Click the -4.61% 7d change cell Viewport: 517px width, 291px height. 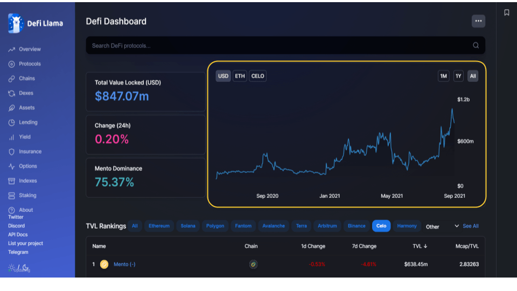[x=368, y=264]
